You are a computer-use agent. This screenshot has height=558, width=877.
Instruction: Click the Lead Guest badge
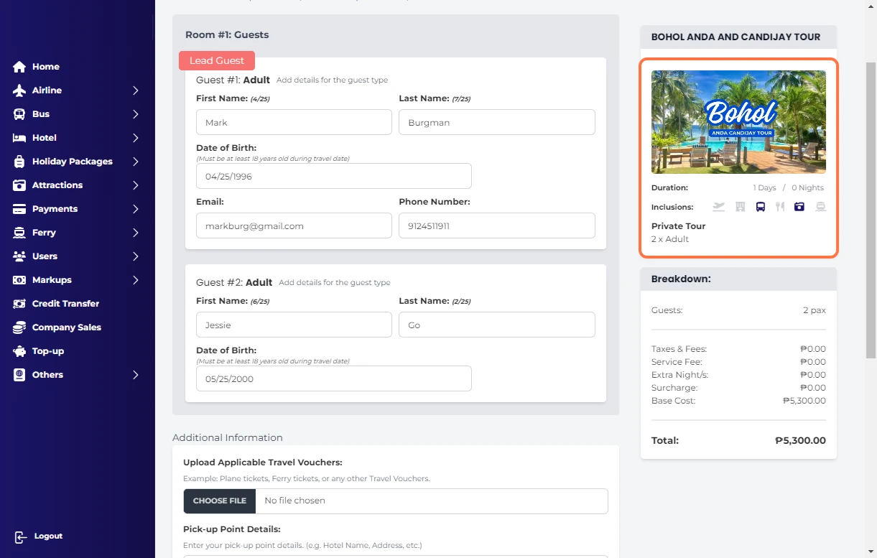(217, 61)
